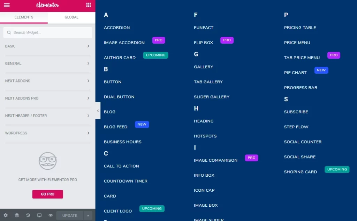The image size is (357, 221).
Task: Expand the Basic widgets category
Action: 47,46
